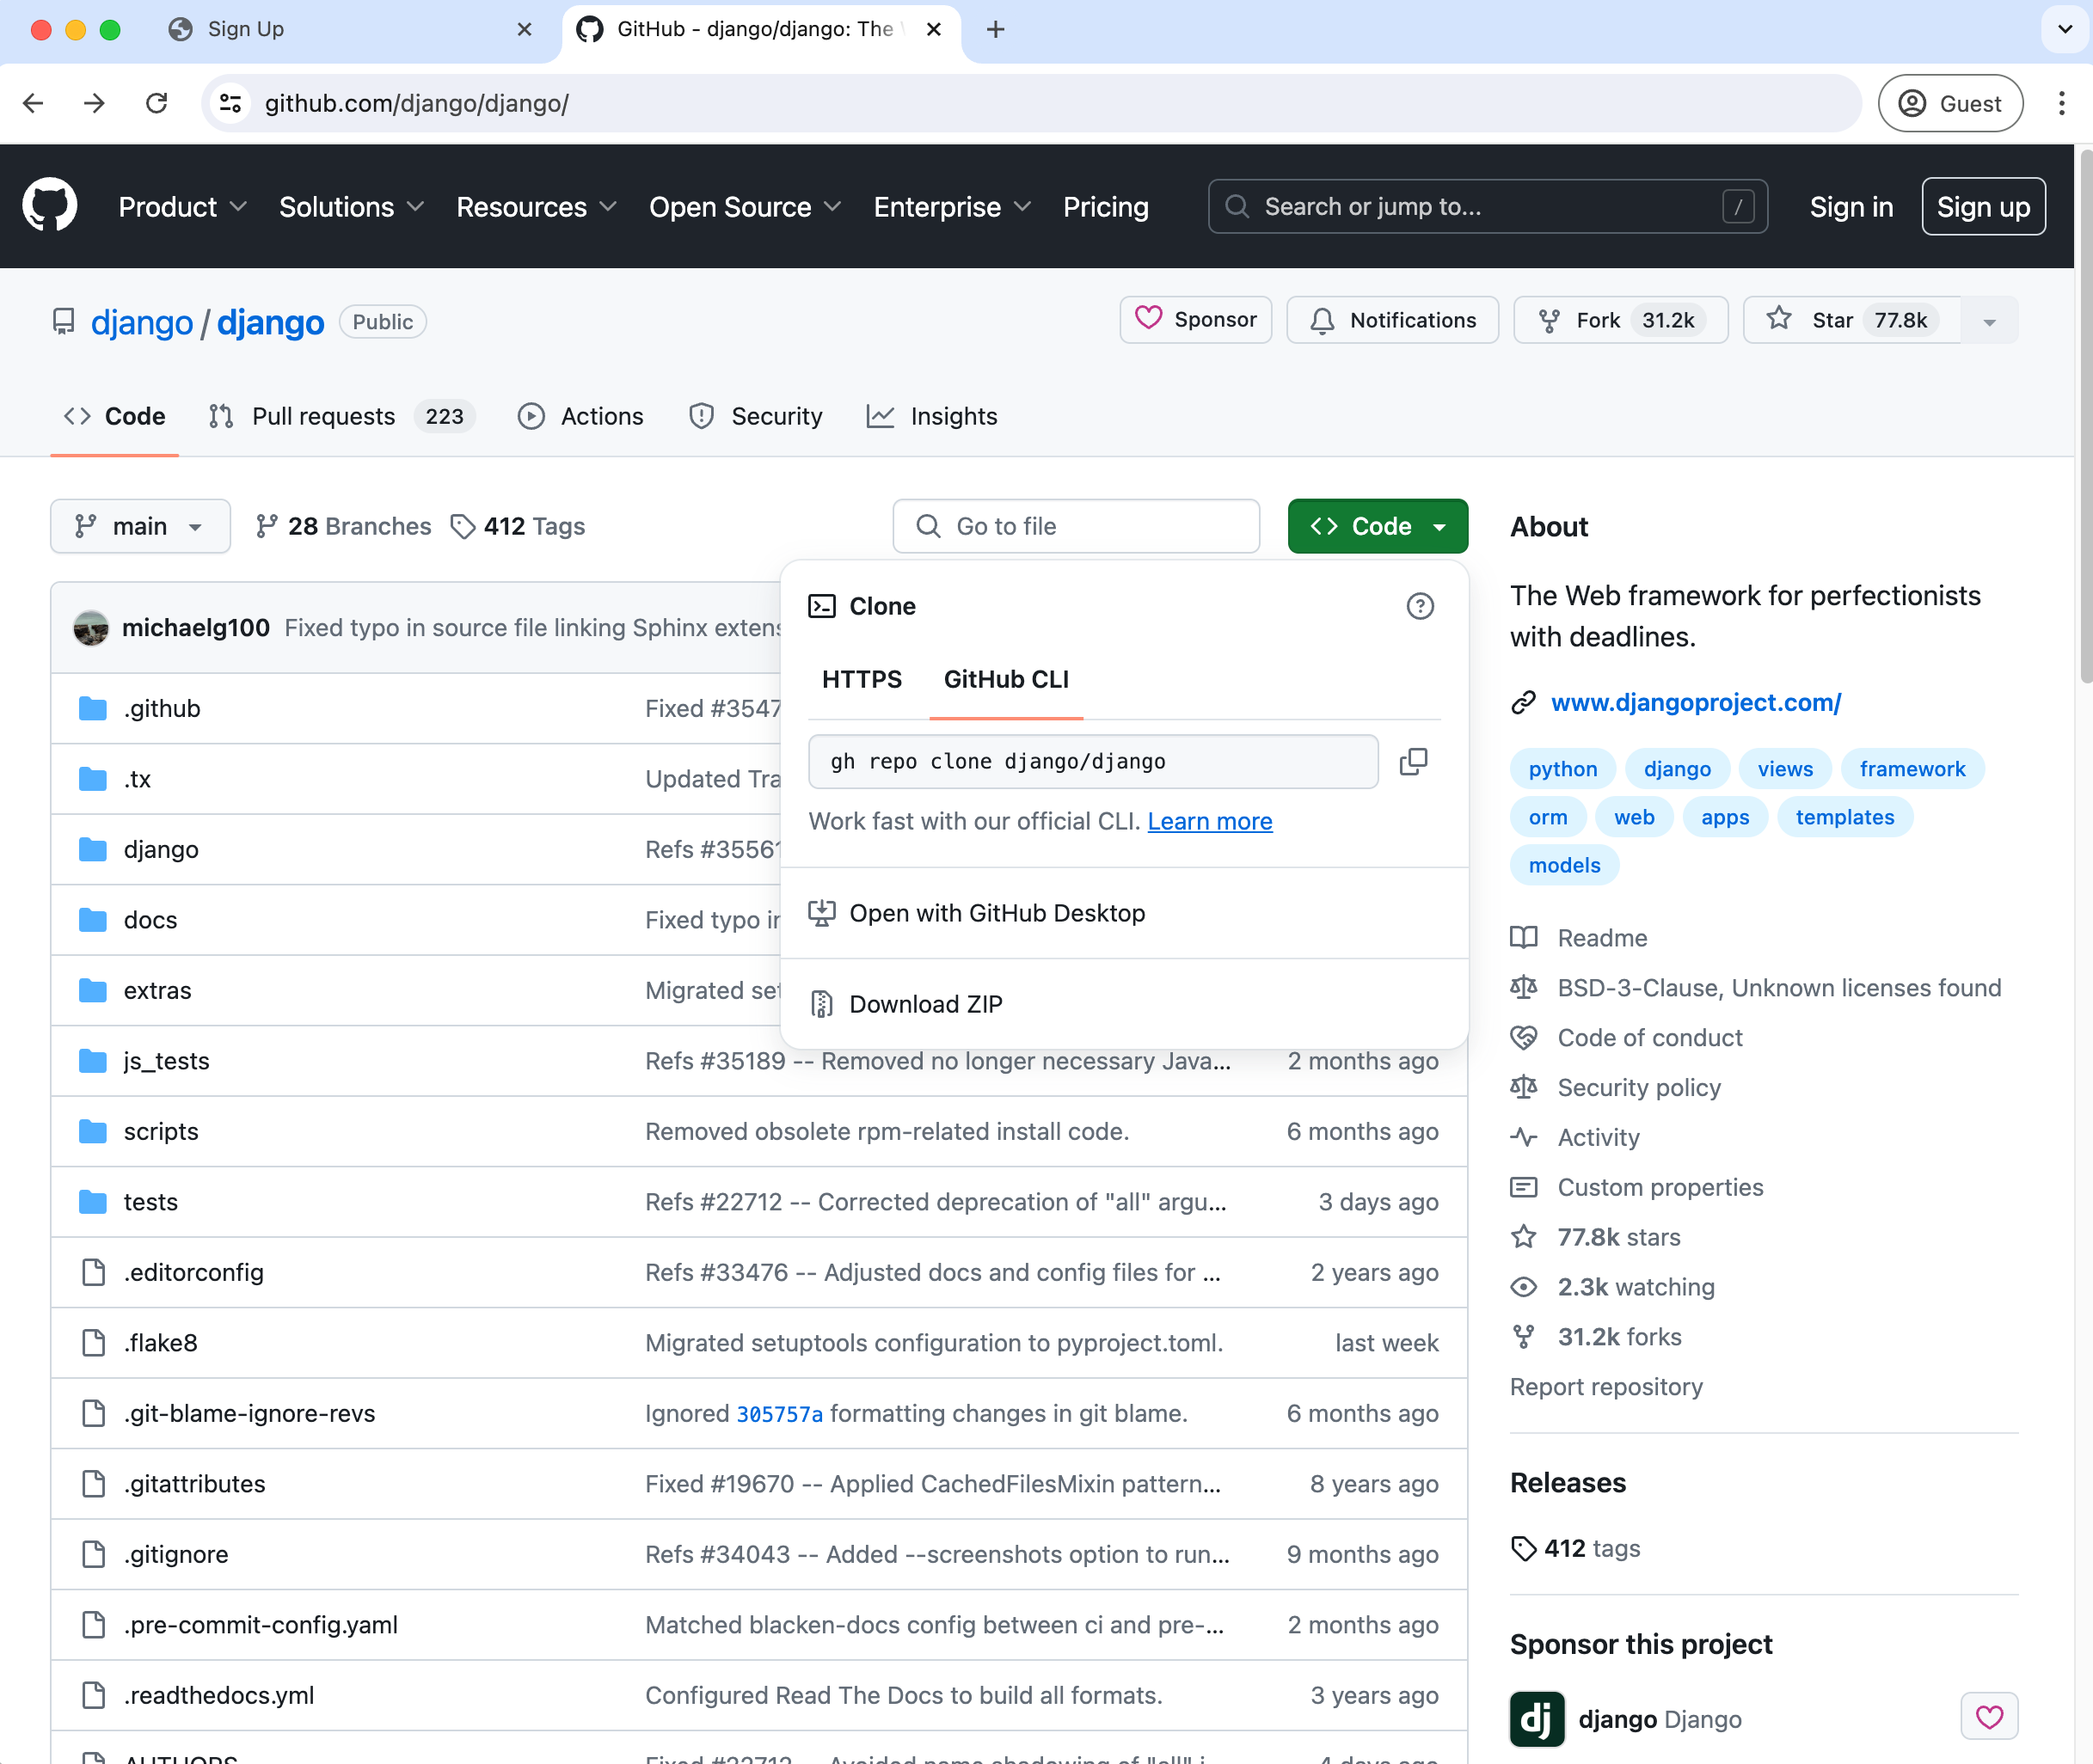Expand the Solutions menu
2093x1764 pixels.
coord(351,207)
